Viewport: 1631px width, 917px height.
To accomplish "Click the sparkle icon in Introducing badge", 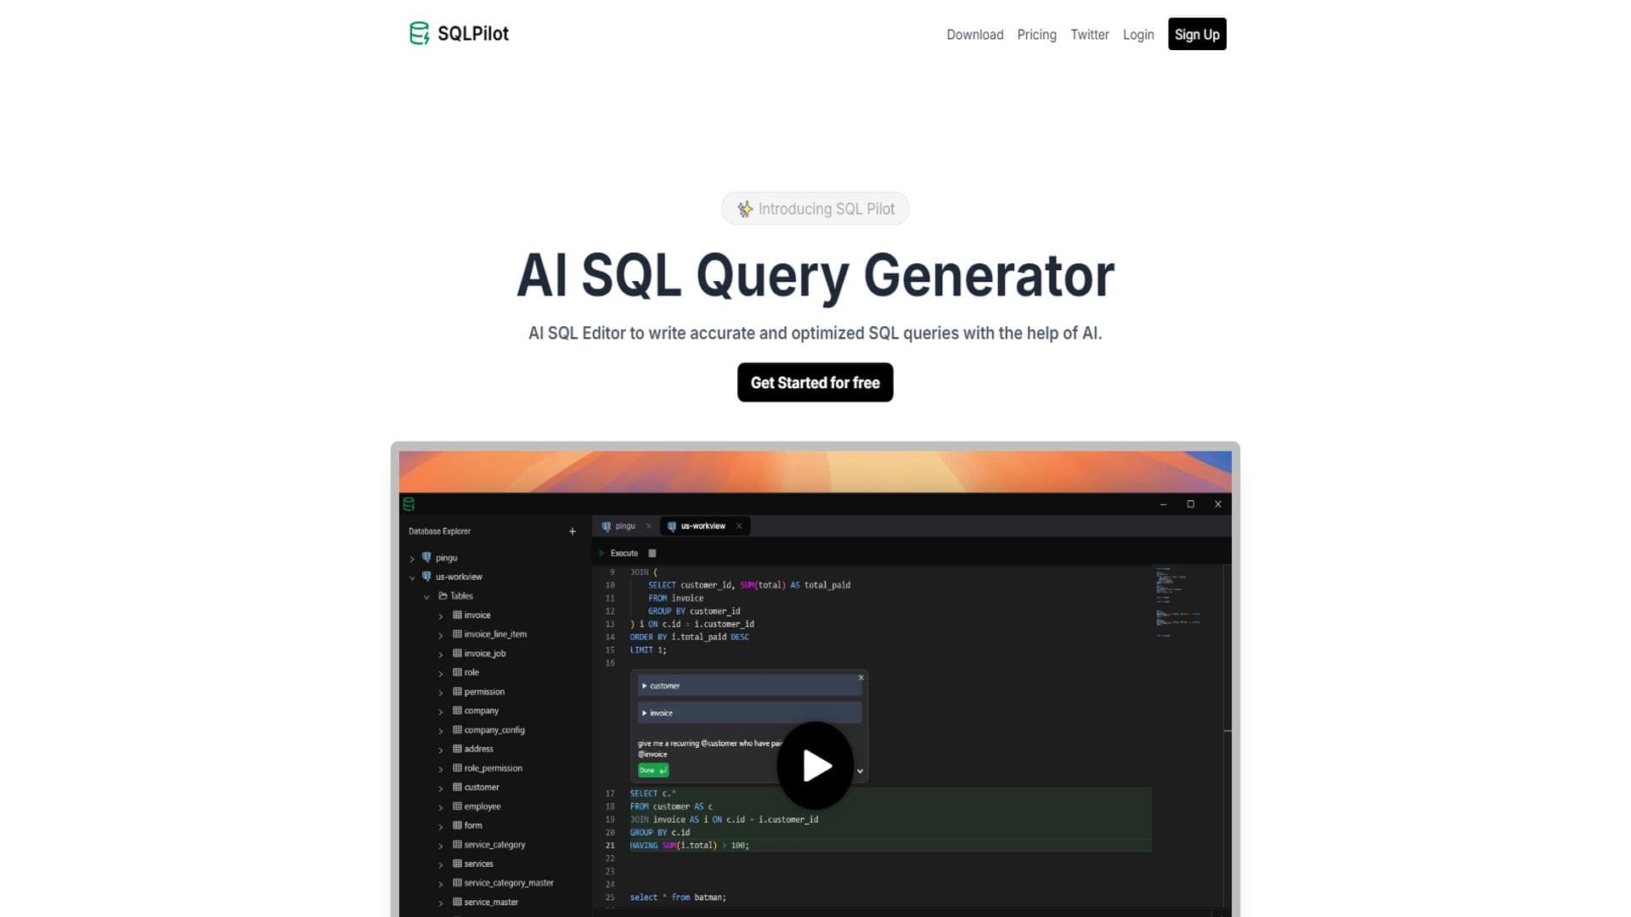I will (744, 209).
